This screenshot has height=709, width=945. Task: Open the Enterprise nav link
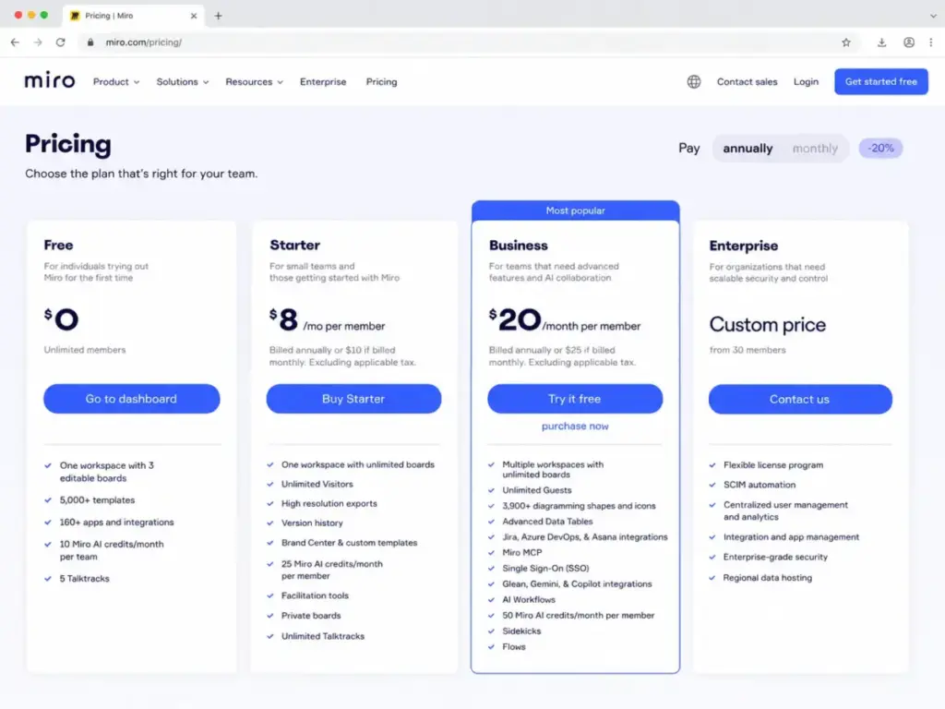pos(323,82)
